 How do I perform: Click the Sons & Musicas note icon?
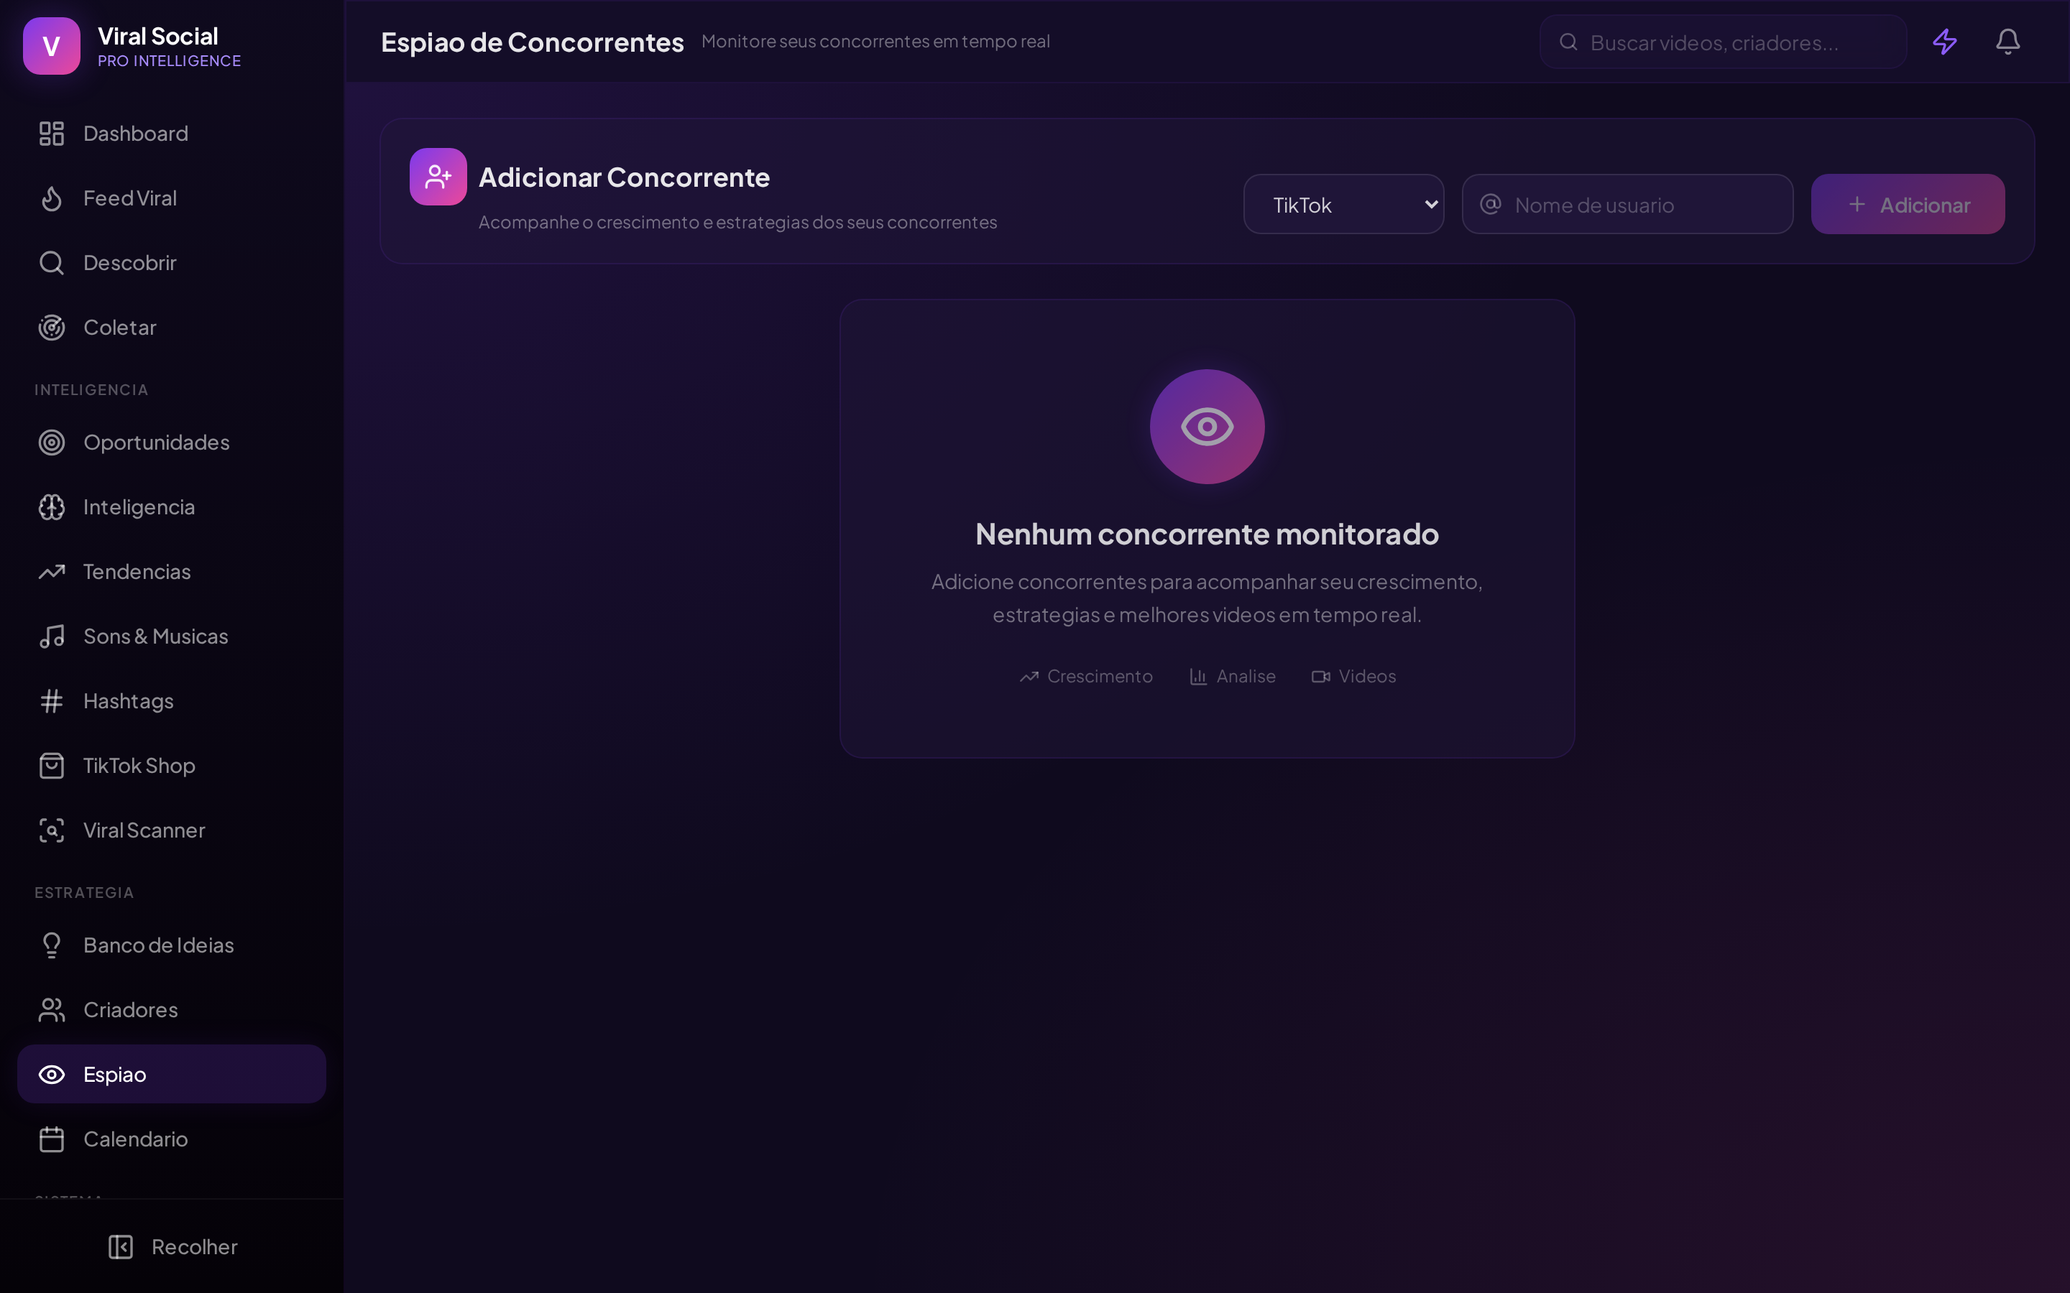[x=51, y=636]
